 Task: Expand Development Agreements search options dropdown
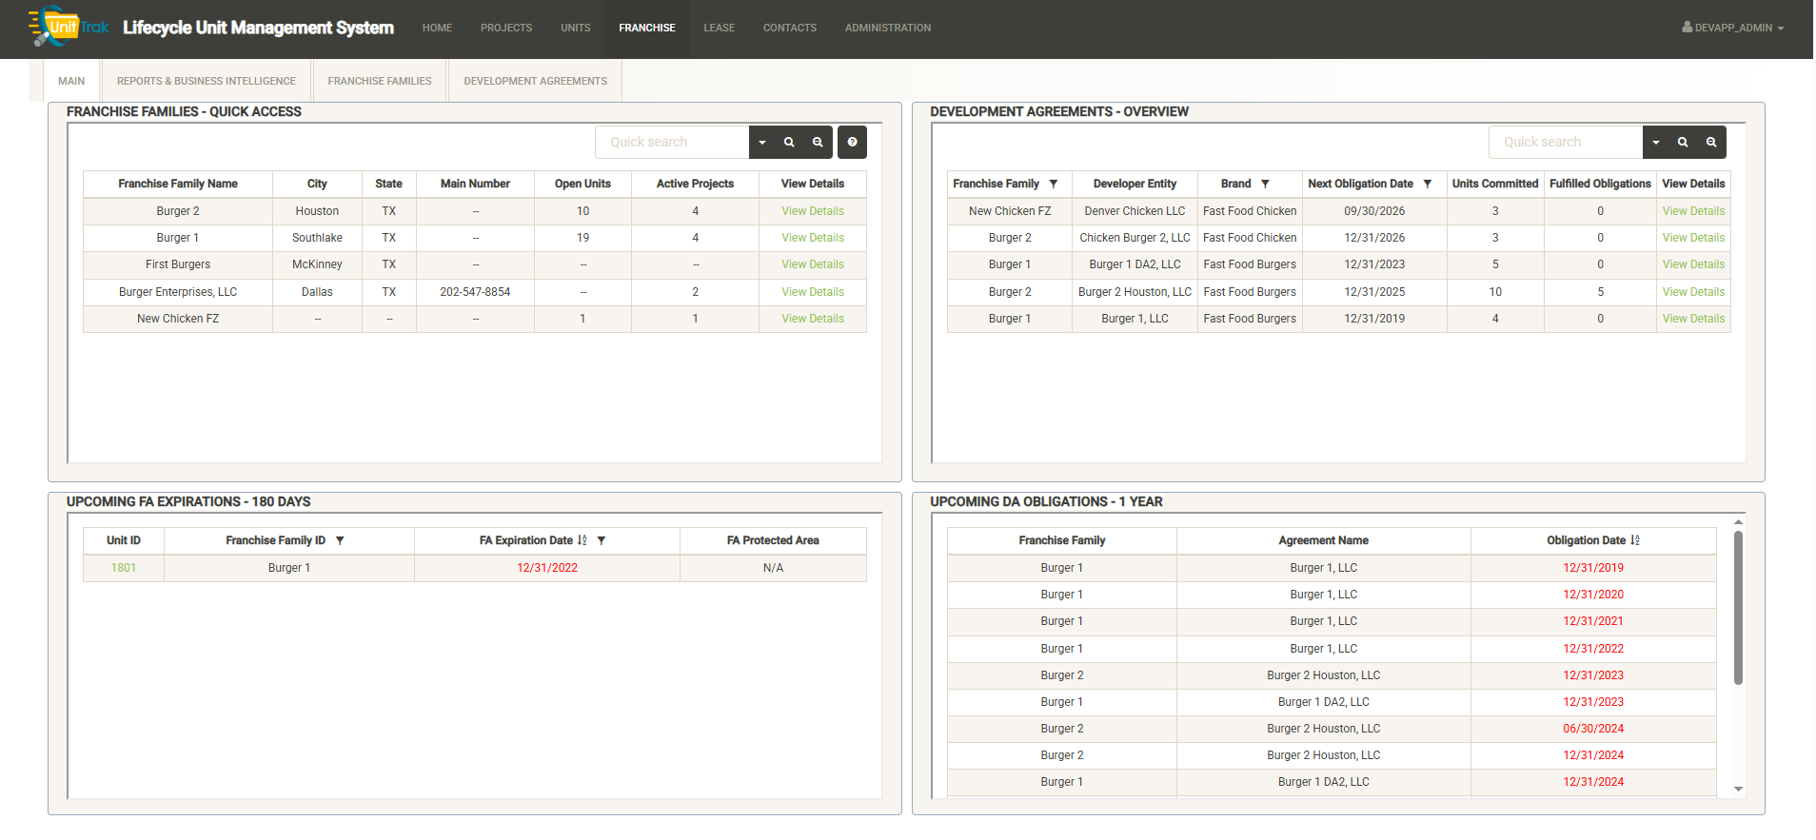[1656, 143]
